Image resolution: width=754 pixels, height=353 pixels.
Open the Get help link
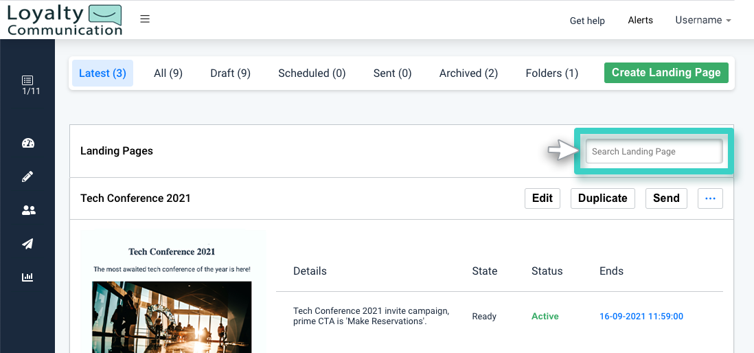pyautogui.click(x=587, y=21)
